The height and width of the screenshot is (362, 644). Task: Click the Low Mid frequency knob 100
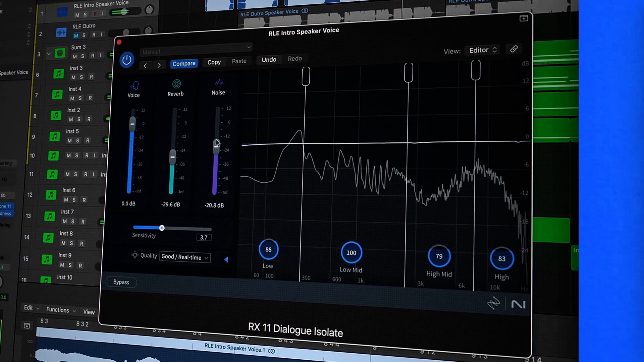tap(351, 253)
